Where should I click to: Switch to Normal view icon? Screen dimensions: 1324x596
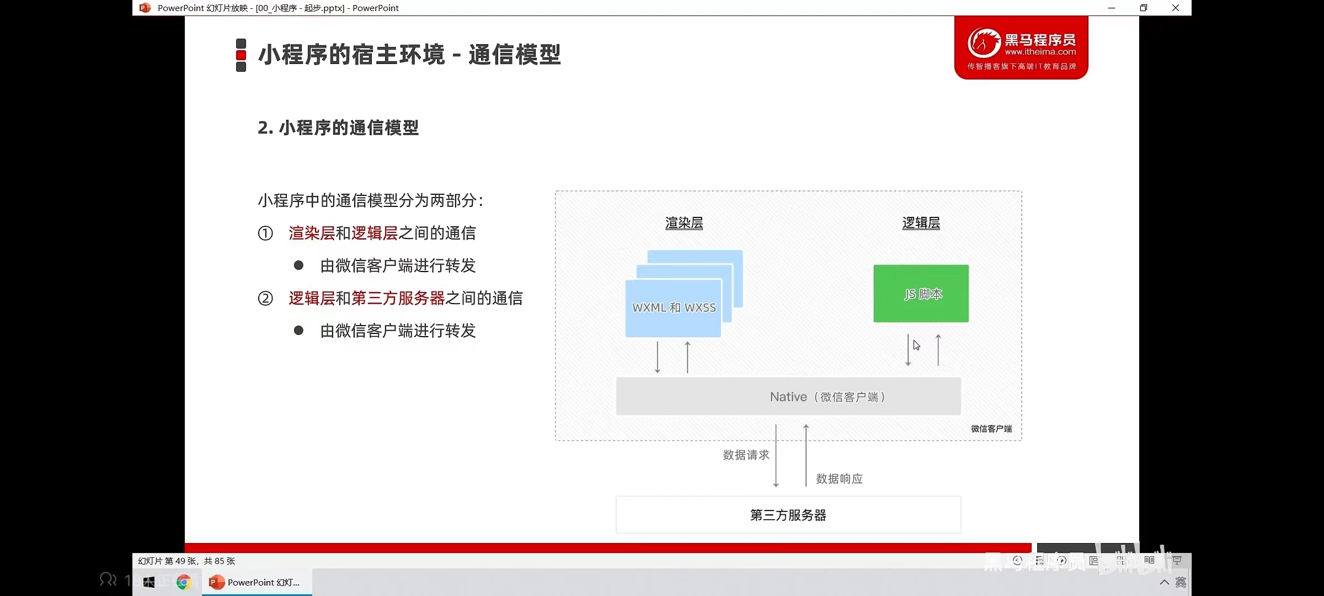click(1094, 561)
